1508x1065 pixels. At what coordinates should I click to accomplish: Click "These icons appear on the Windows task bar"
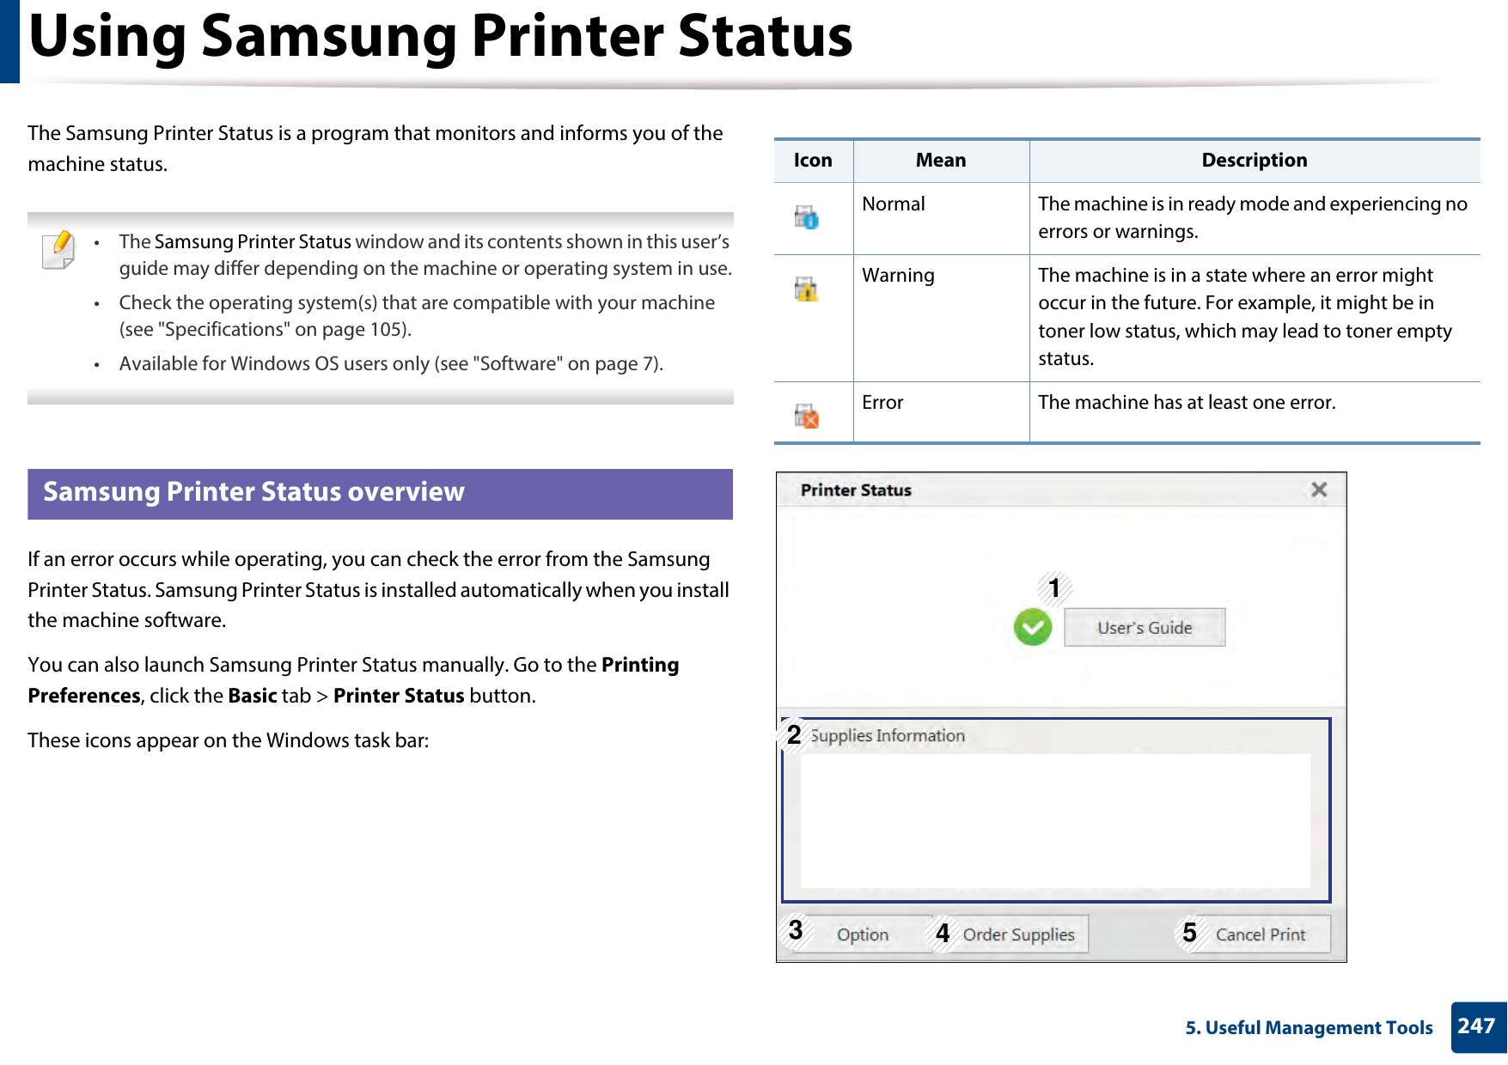228,740
